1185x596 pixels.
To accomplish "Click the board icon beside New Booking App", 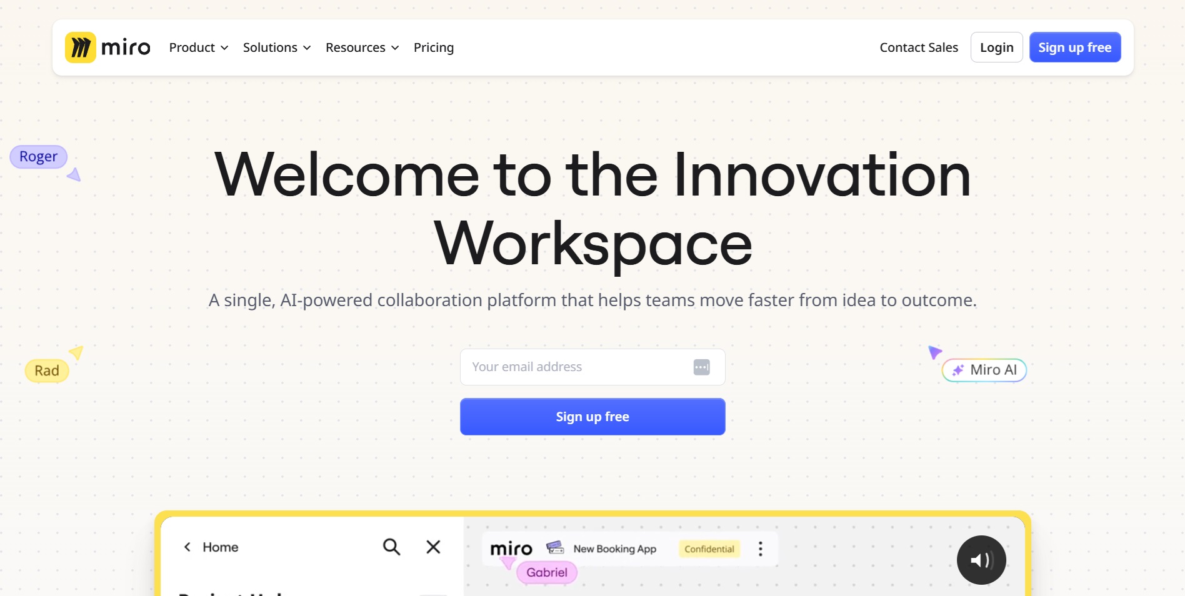I will (x=555, y=548).
